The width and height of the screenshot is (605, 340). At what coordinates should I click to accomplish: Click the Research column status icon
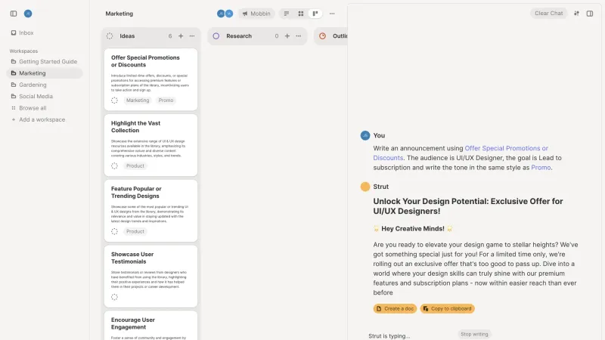216,36
